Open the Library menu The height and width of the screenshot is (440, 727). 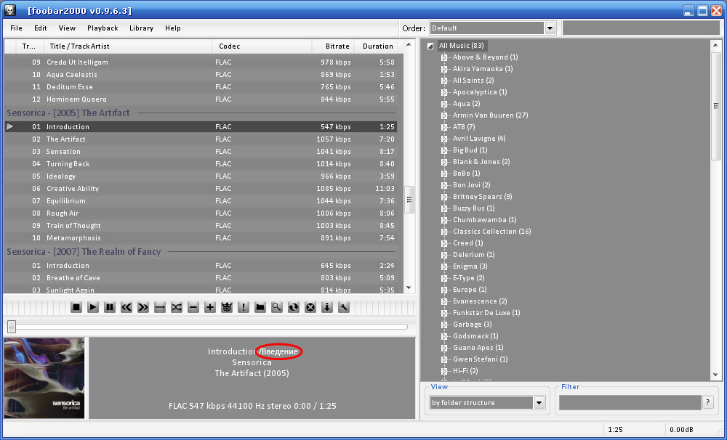pyautogui.click(x=142, y=28)
